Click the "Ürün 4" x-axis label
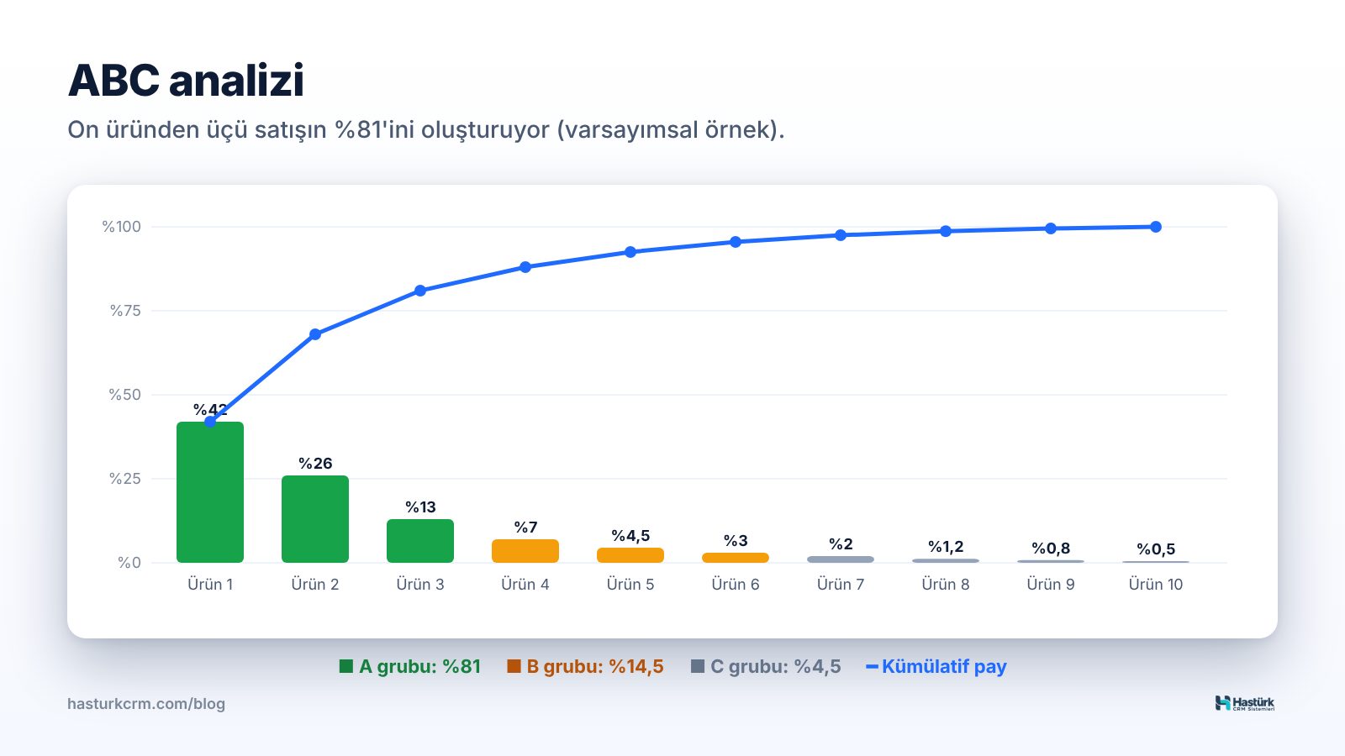Viewport: 1345px width, 756px height. [x=525, y=584]
